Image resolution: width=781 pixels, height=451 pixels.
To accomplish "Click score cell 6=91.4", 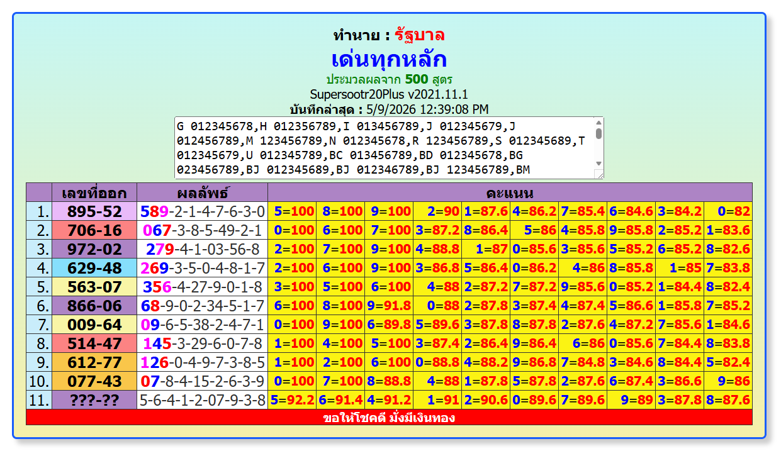I will click(340, 400).
